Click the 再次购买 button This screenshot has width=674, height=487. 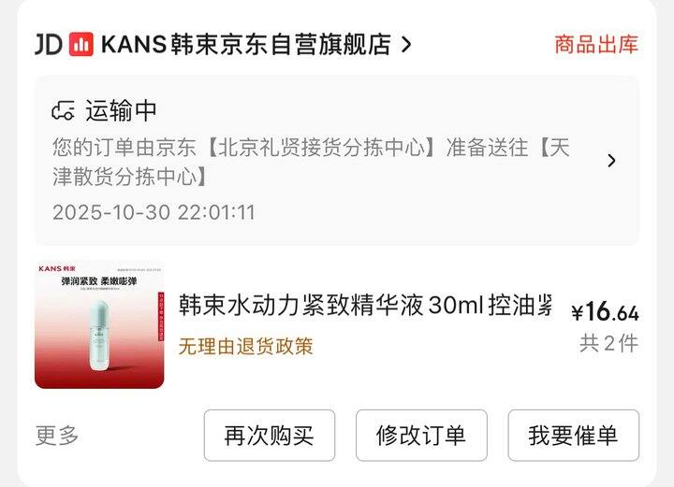tap(270, 436)
